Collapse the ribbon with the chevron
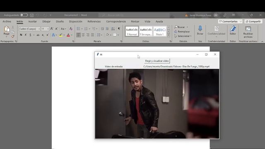This screenshot has width=265, height=149. click(x=262, y=41)
